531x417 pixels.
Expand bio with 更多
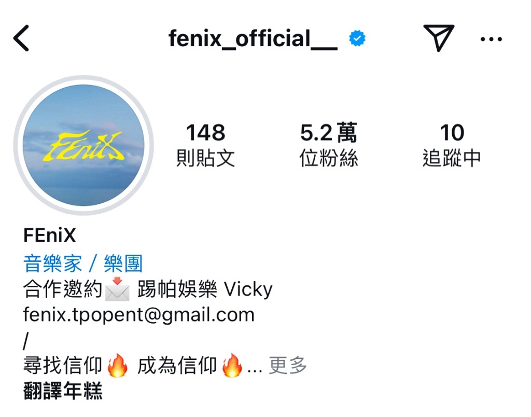(288, 365)
